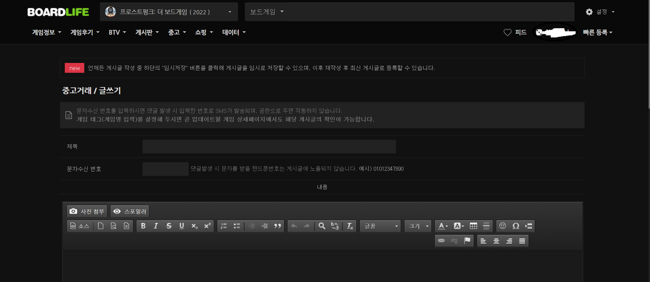Insert a special character Omega icon
This screenshot has height=282, width=650.
516,226
